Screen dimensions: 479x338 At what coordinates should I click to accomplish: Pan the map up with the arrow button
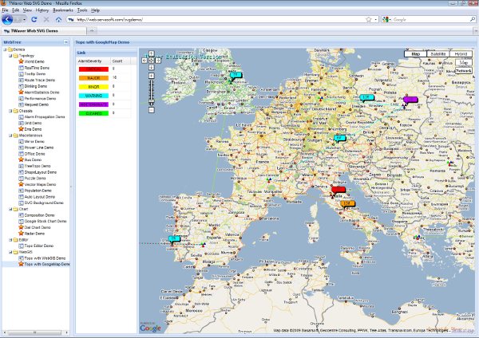(151, 53)
